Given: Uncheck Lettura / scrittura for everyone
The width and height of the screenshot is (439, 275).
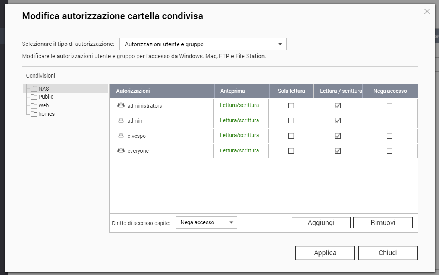Looking at the screenshot, I should click(x=337, y=150).
